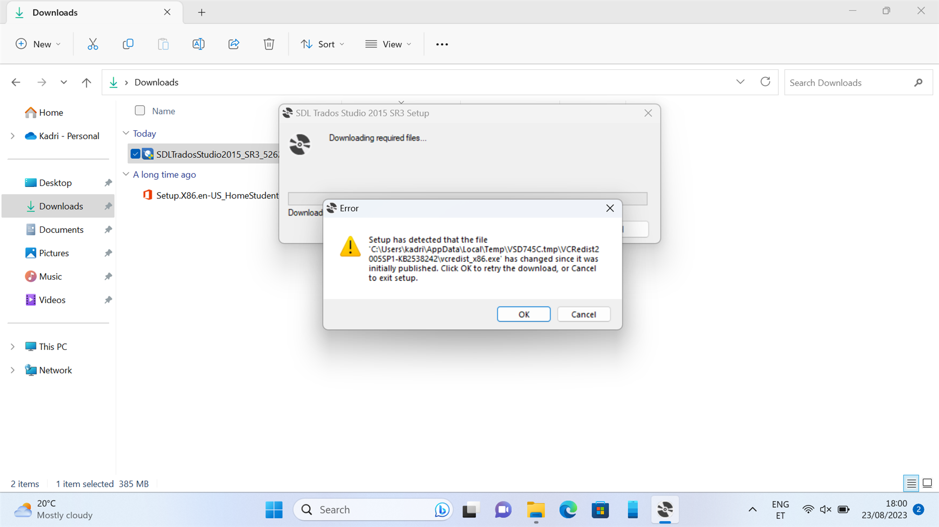Toggle the select-all checkbox beside Name

coord(140,110)
